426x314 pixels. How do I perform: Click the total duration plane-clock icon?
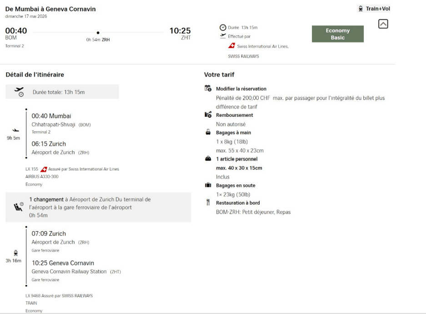click(19, 92)
